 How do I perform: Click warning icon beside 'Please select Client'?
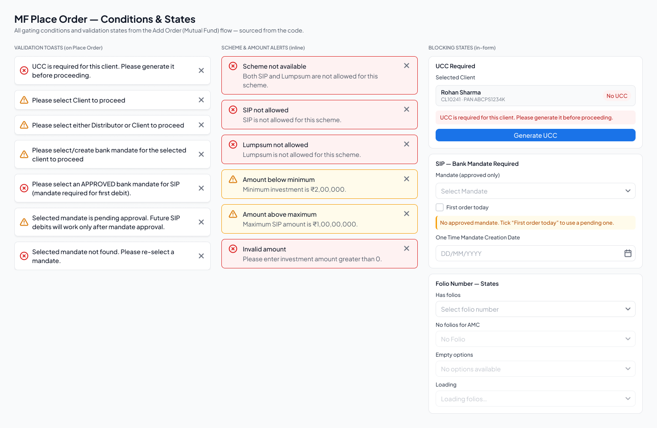pyautogui.click(x=24, y=100)
